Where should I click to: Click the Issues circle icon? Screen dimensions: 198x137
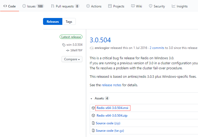(x=24, y=6)
